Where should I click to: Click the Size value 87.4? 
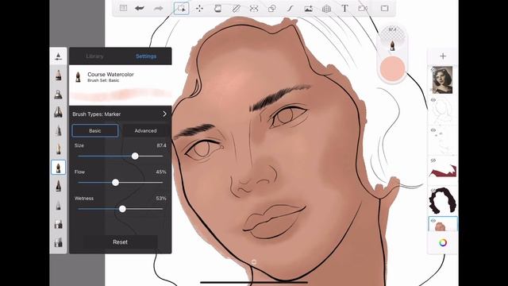tap(161, 145)
